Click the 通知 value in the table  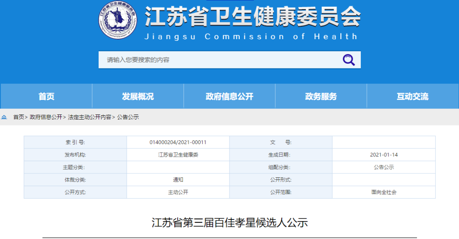click(178, 180)
